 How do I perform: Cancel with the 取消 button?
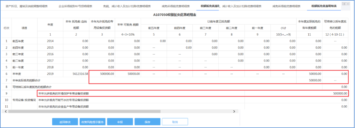(175, 122)
